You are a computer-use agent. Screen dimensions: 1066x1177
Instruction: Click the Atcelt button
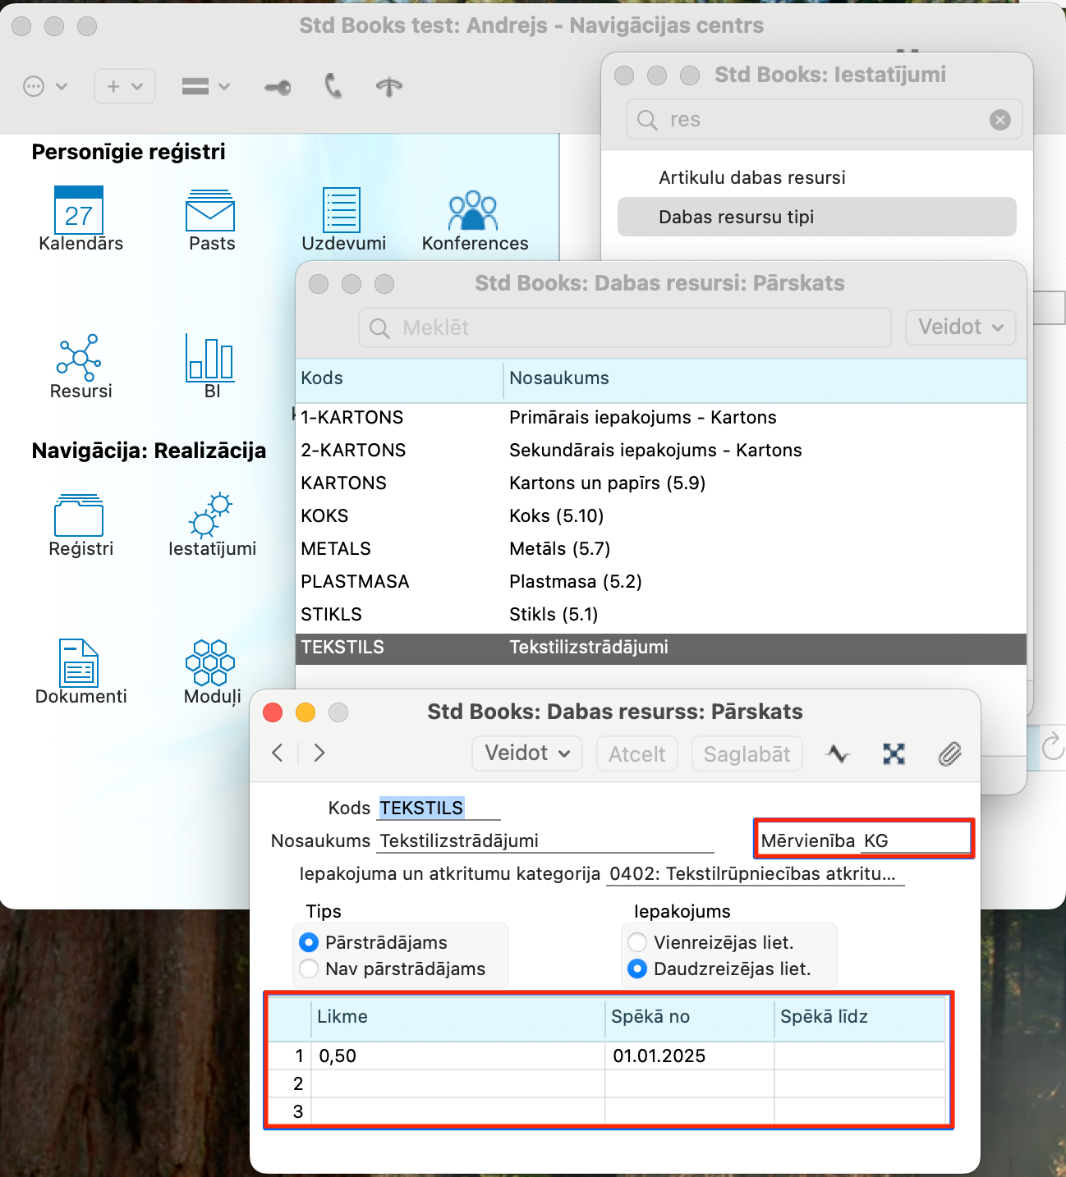coord(636,753)
